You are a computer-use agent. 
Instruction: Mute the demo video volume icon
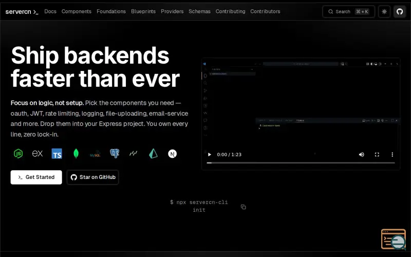coord(362,155)
